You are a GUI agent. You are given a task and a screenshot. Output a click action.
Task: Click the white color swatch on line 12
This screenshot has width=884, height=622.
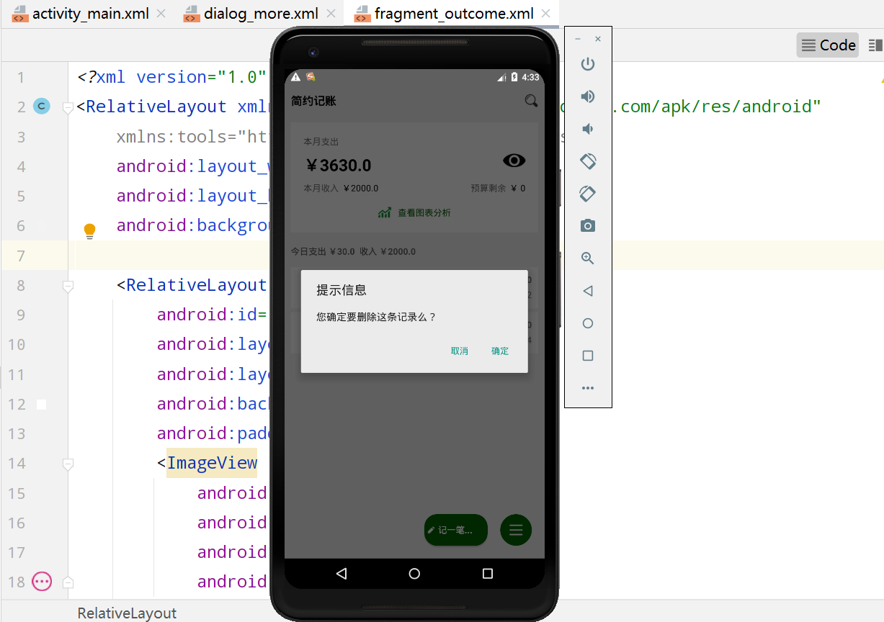click(41, 405)
